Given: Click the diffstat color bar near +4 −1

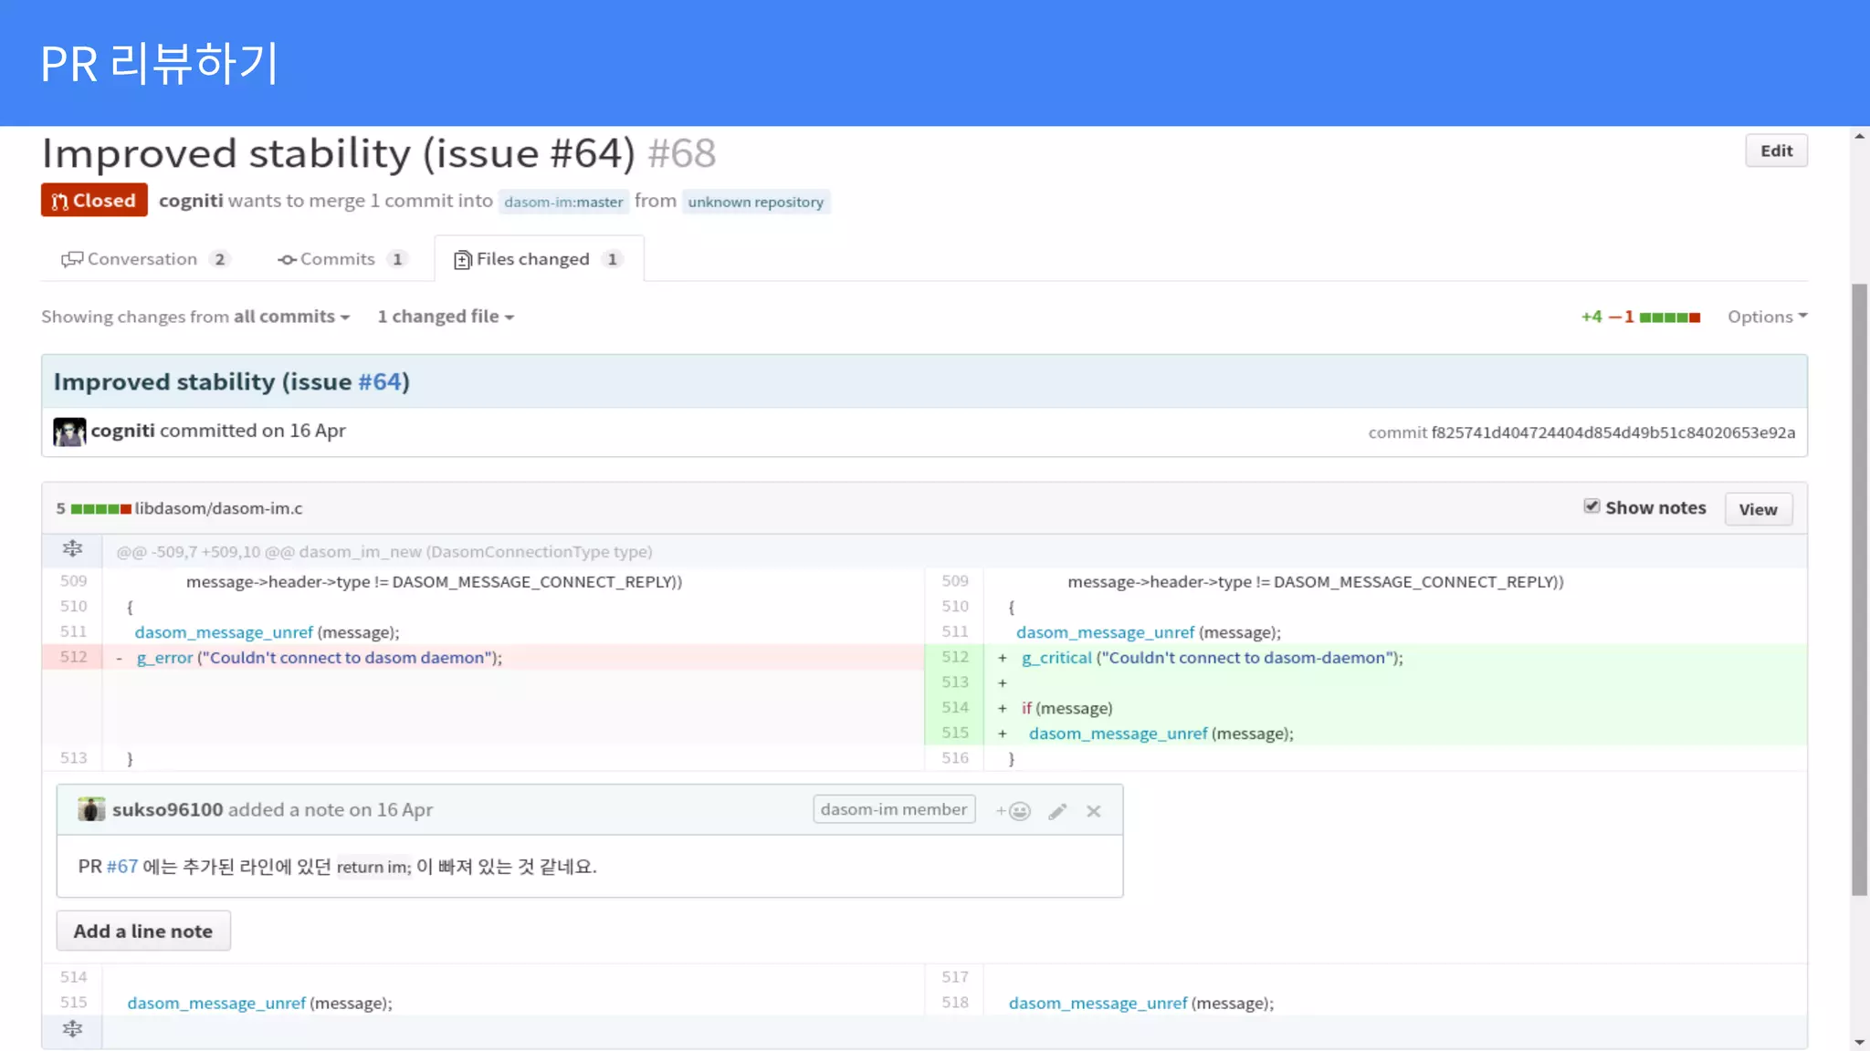Looking at the screenshot, I should point(1669,317).
